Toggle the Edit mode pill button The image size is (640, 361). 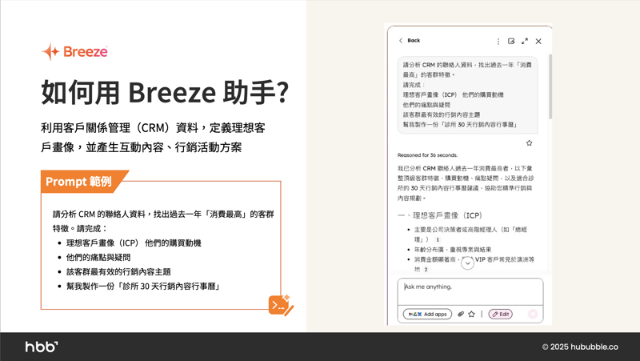coord(501,315)
